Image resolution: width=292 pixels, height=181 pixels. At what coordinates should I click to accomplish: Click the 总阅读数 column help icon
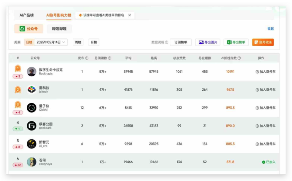click(x=109, y=58)
